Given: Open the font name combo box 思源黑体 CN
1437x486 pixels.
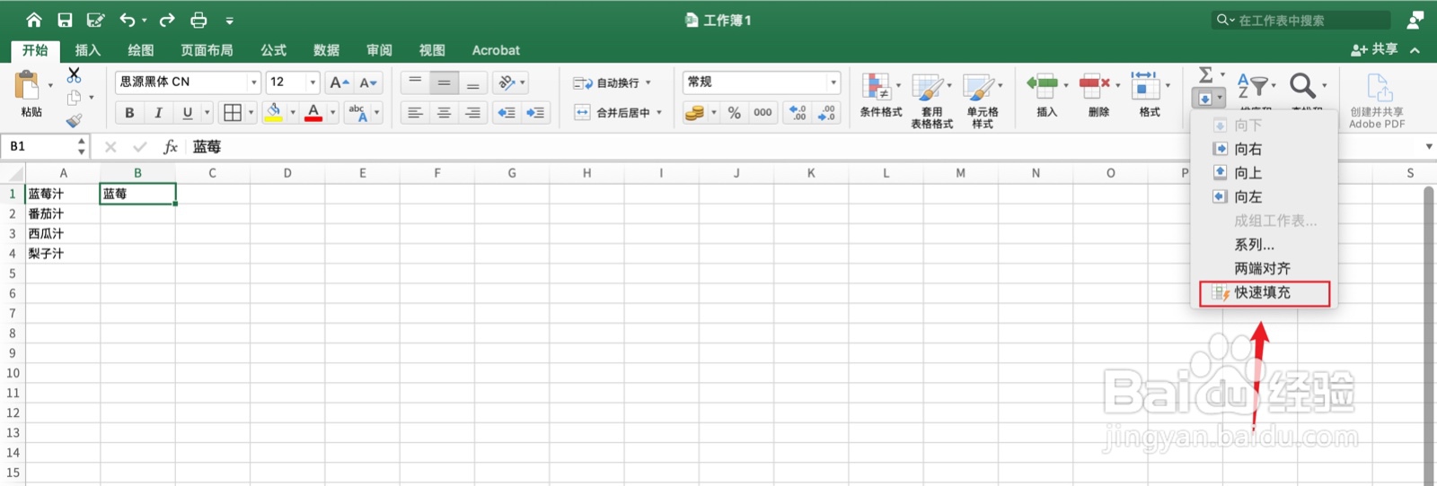Looking at the screenshot, I should point(188,82).
